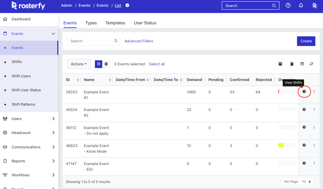Open the Advanced Filters link
323x189 pixels.
point(138,41)
